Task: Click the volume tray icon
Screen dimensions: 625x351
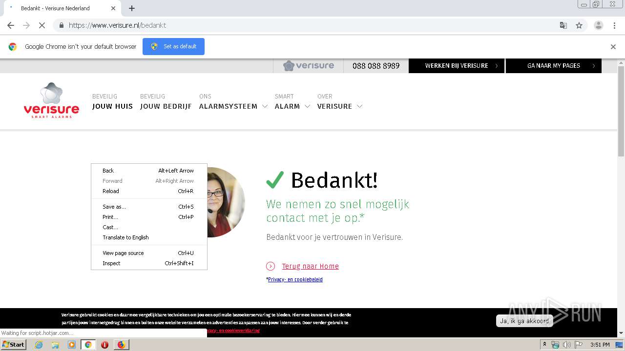Action: [566, 345]
